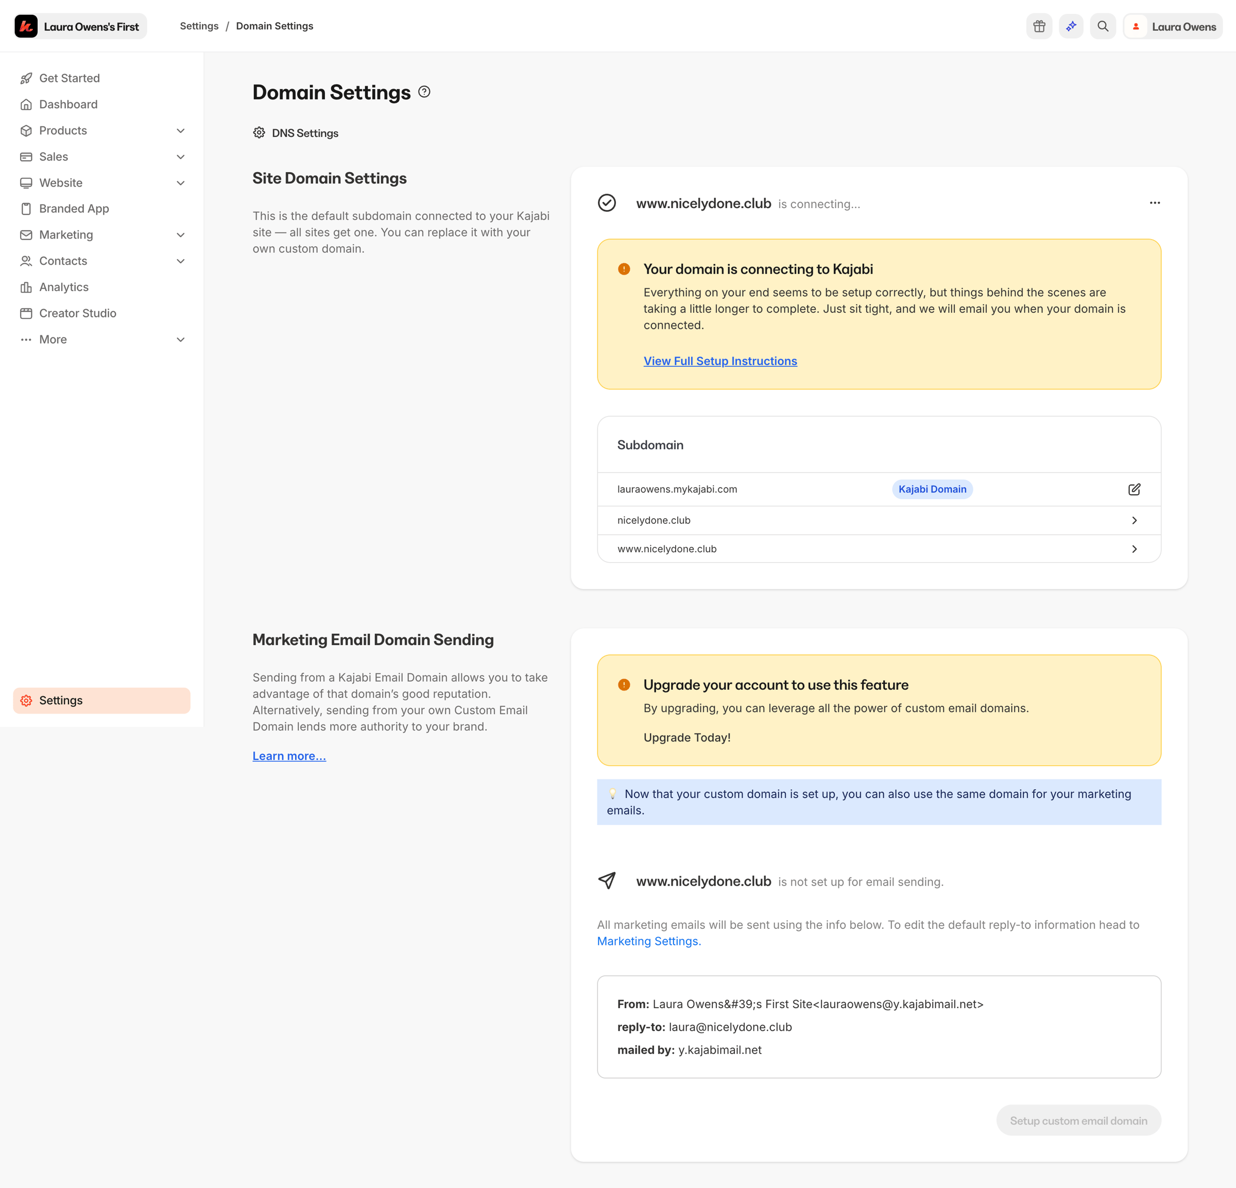The image size is (1236, 1188).
Task: Expand the Sales menu chevron
Action: 180,157
